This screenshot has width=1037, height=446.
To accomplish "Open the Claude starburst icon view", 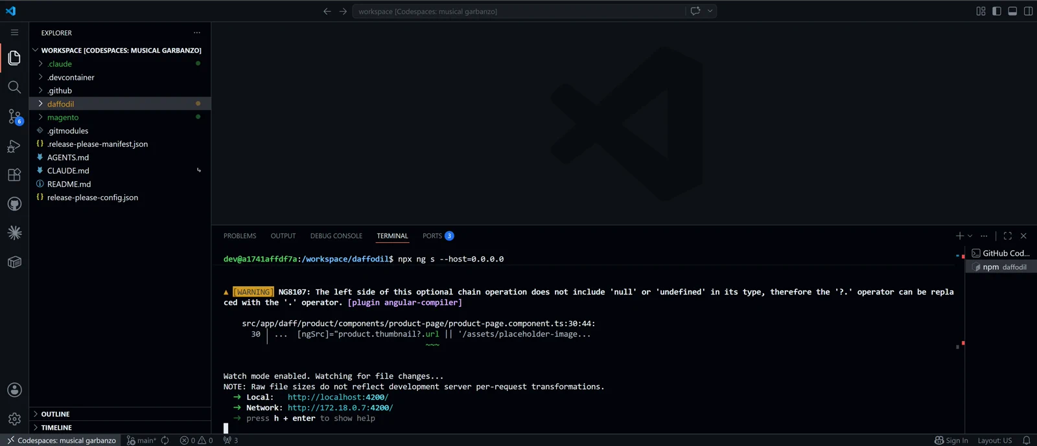I will click(x=14, y=233).
